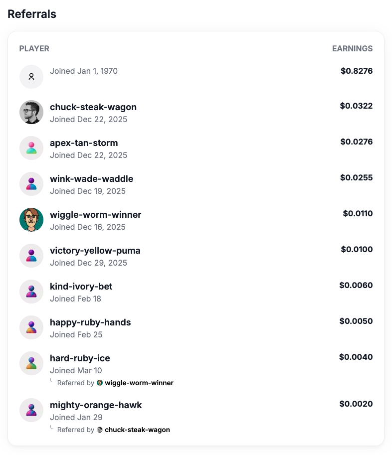Click wink-wade-waddle's avatar icon
The height and width of the screenshot is (455, 392).
[31, 184]
